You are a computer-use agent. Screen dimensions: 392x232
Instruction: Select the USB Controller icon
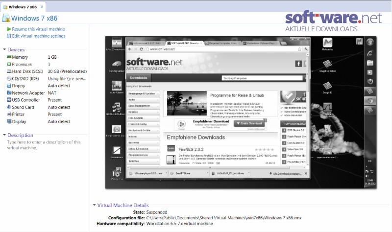point(9,100)
